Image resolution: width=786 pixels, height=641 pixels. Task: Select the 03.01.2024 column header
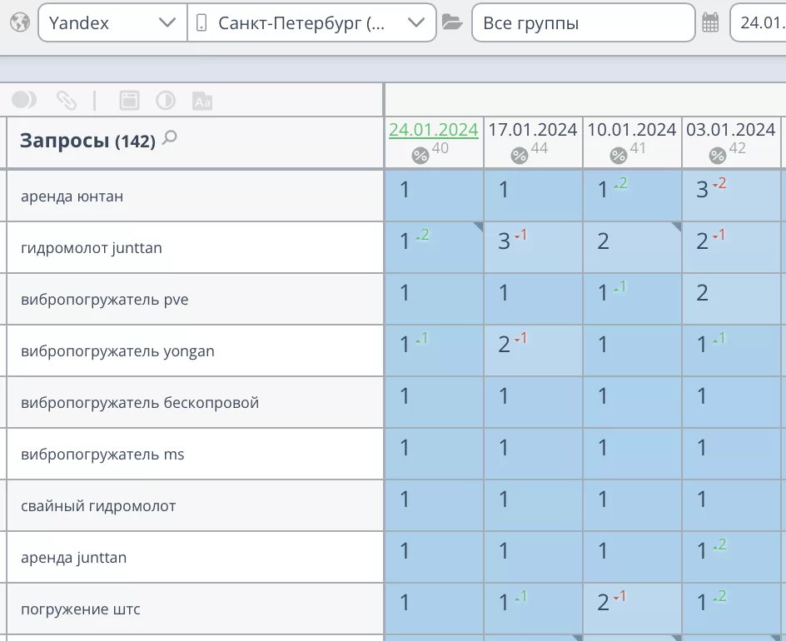pyautogui.click(x=730, y=130)
